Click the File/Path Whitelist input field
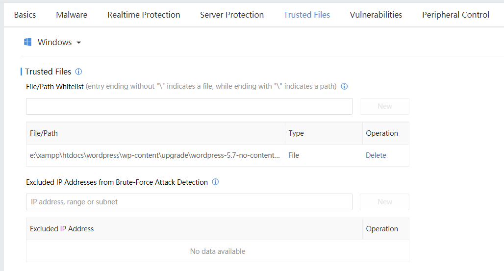504x271 pixels. click(x=189, y=106)
